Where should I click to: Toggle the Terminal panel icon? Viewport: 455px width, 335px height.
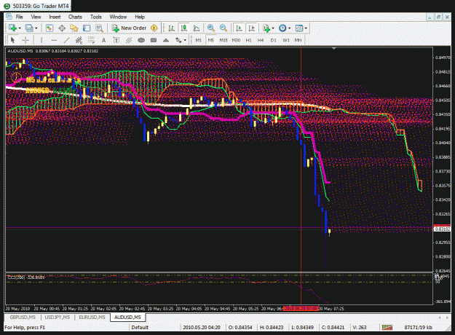pos(87,28)
